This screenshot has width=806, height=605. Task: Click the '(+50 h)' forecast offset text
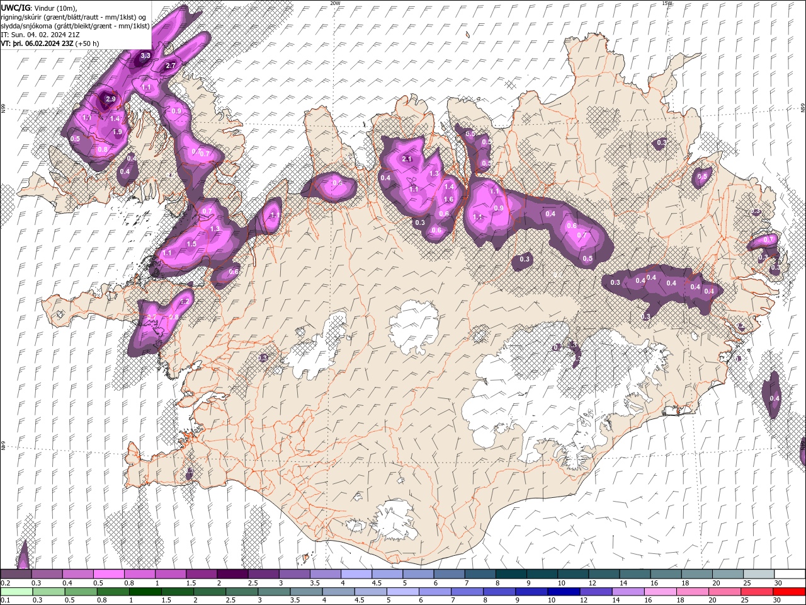tap(87, 43)
